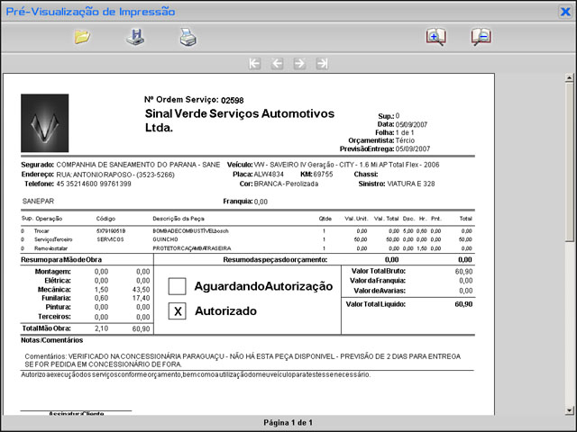Save the report using the disk icon
The width and height of the screenshot is (577, 432).
(x=135, y=37)
